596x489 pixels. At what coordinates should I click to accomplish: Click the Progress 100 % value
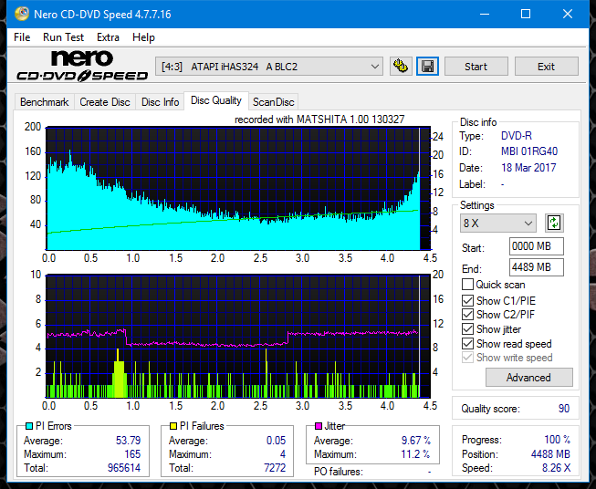click(x=557, y=440)
